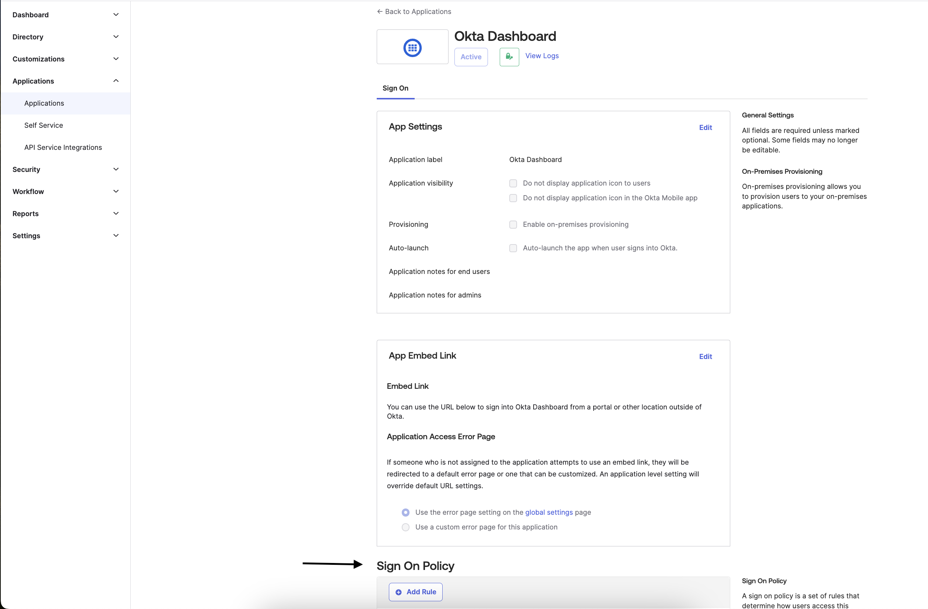The width and height of the screenshot is (928, 609).
Task: Expand the Reports sidebar section
Action: [x=65, y=214]
